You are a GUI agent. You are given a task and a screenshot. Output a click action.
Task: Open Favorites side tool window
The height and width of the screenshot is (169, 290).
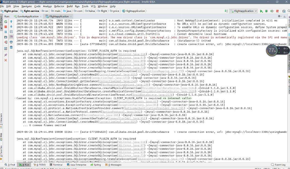pos(1,153)
